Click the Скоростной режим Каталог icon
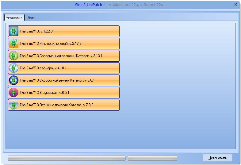 (13, 80)
